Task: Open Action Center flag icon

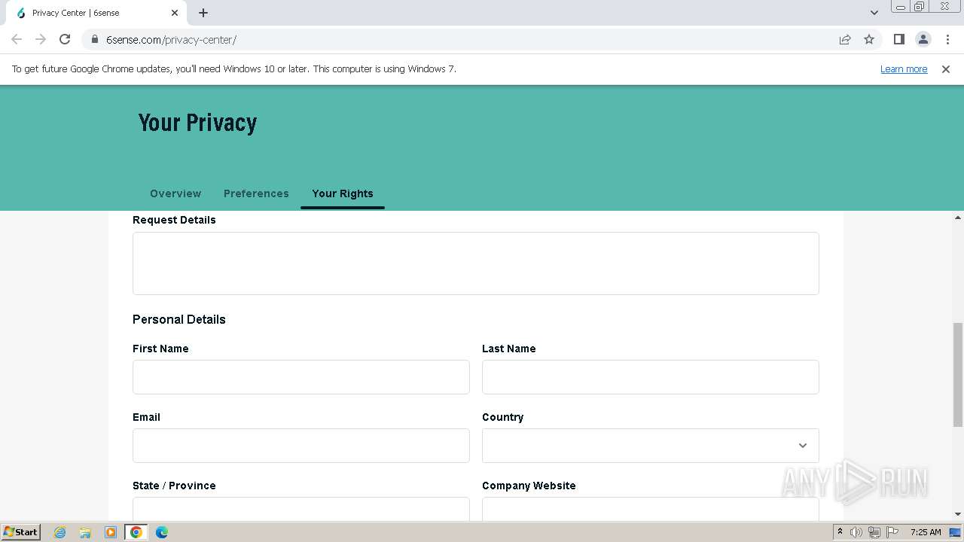Action: point(892,532)
